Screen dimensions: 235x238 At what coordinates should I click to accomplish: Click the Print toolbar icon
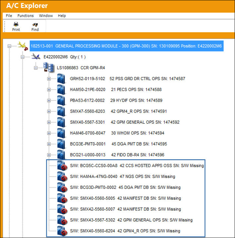coord(16,24)
